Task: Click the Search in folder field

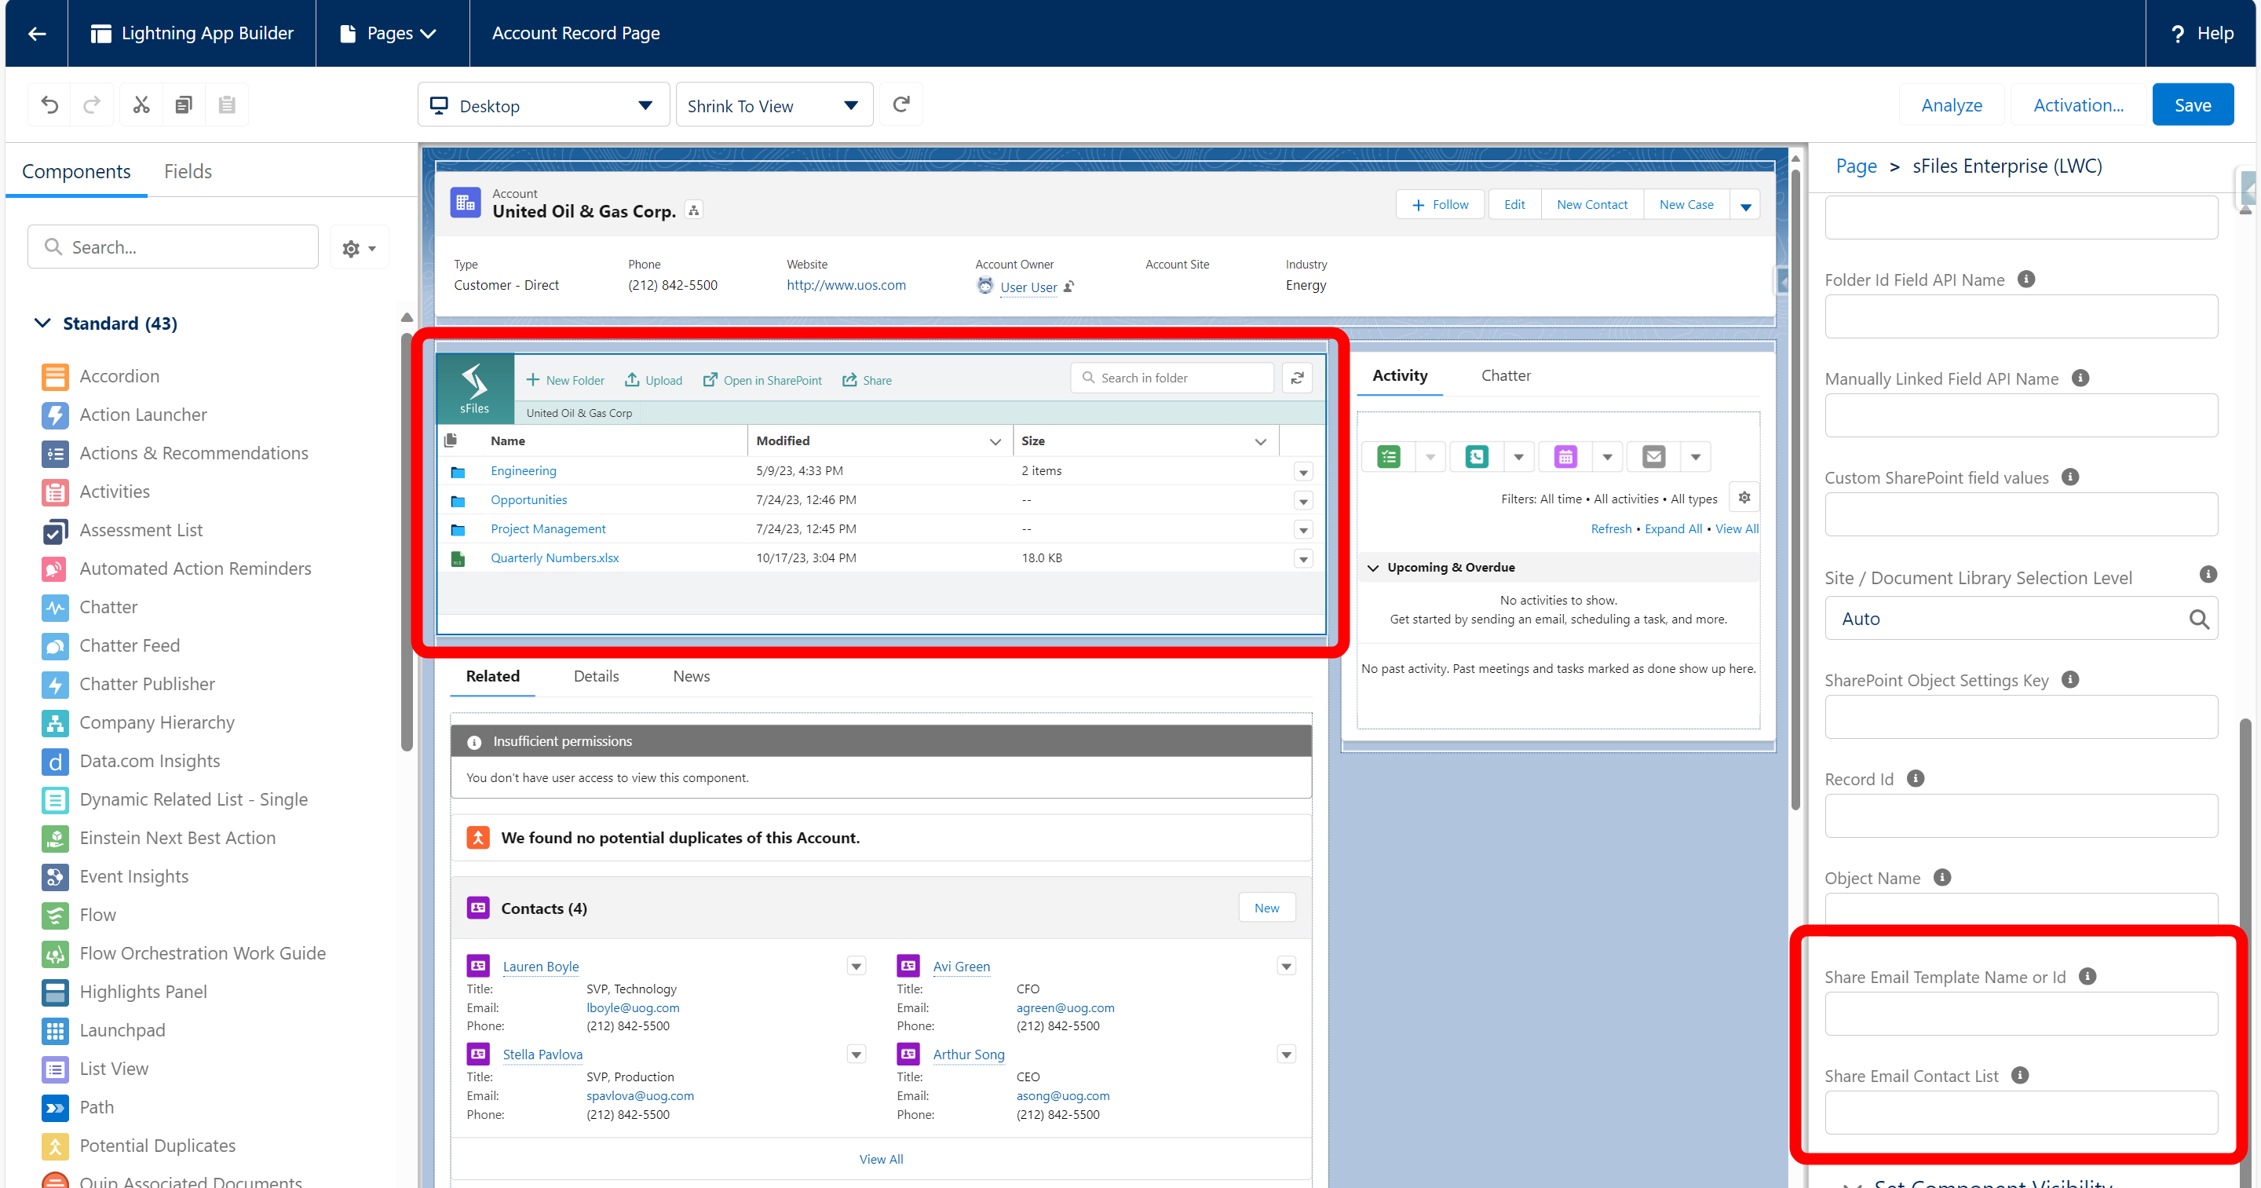Action: (x=1172, y=378)
